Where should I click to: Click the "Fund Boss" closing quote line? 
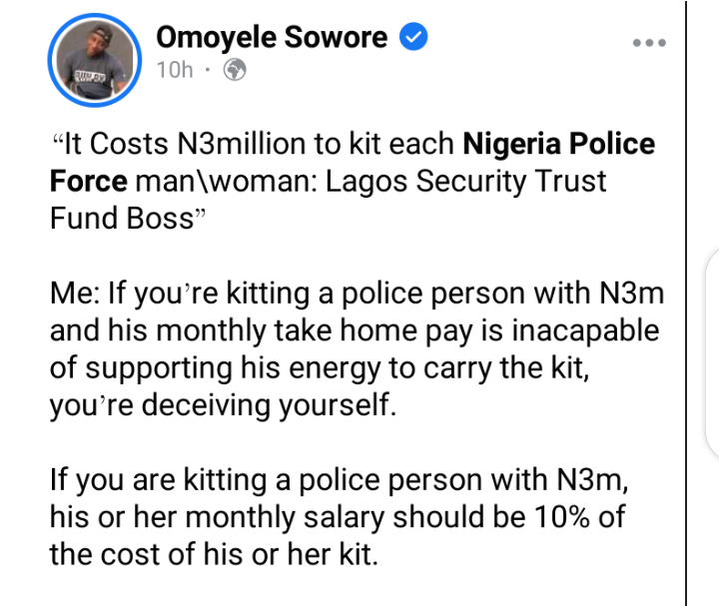124,219
